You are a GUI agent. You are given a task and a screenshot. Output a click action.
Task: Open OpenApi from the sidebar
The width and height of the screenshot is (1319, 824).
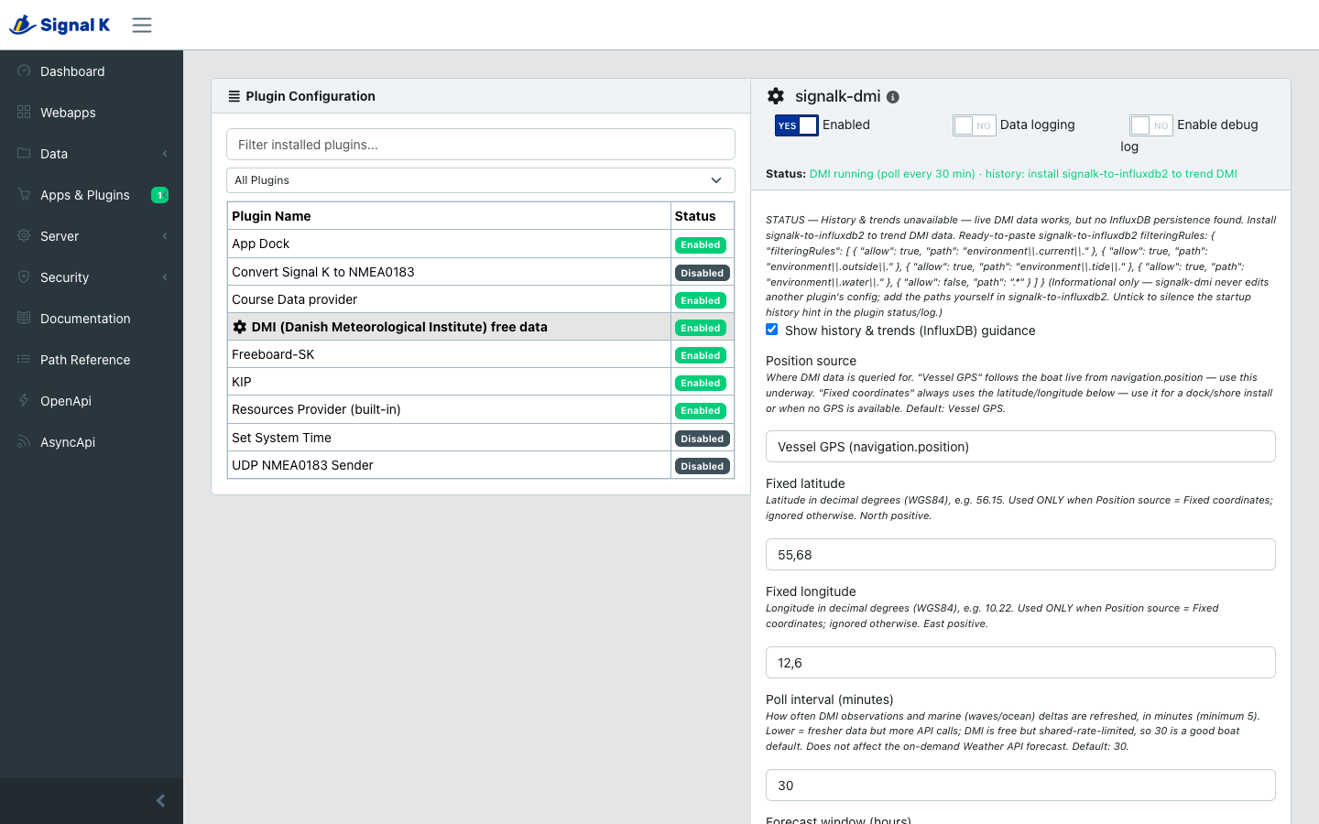click(x=92, y=401)
